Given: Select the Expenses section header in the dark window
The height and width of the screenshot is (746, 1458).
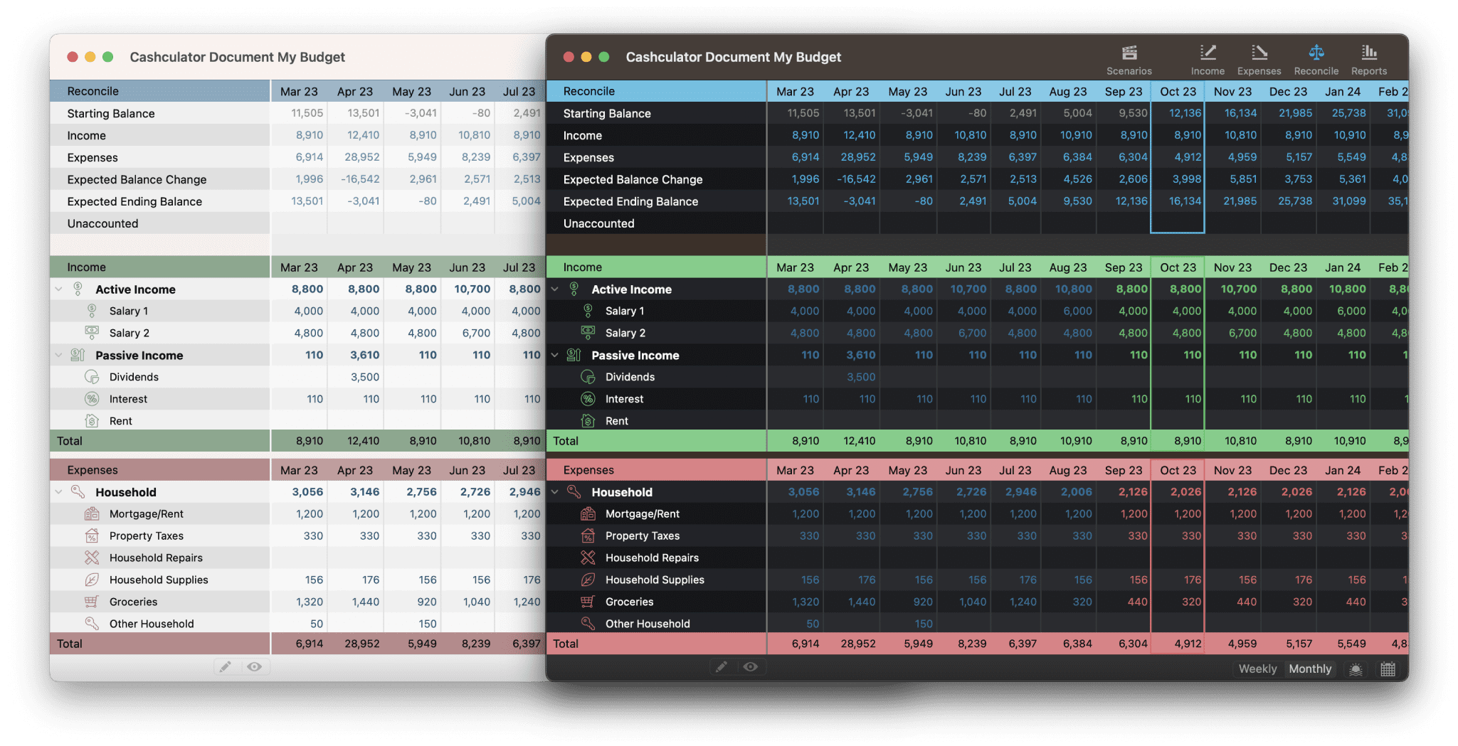Looking at the screenshot, I should 656,470.
